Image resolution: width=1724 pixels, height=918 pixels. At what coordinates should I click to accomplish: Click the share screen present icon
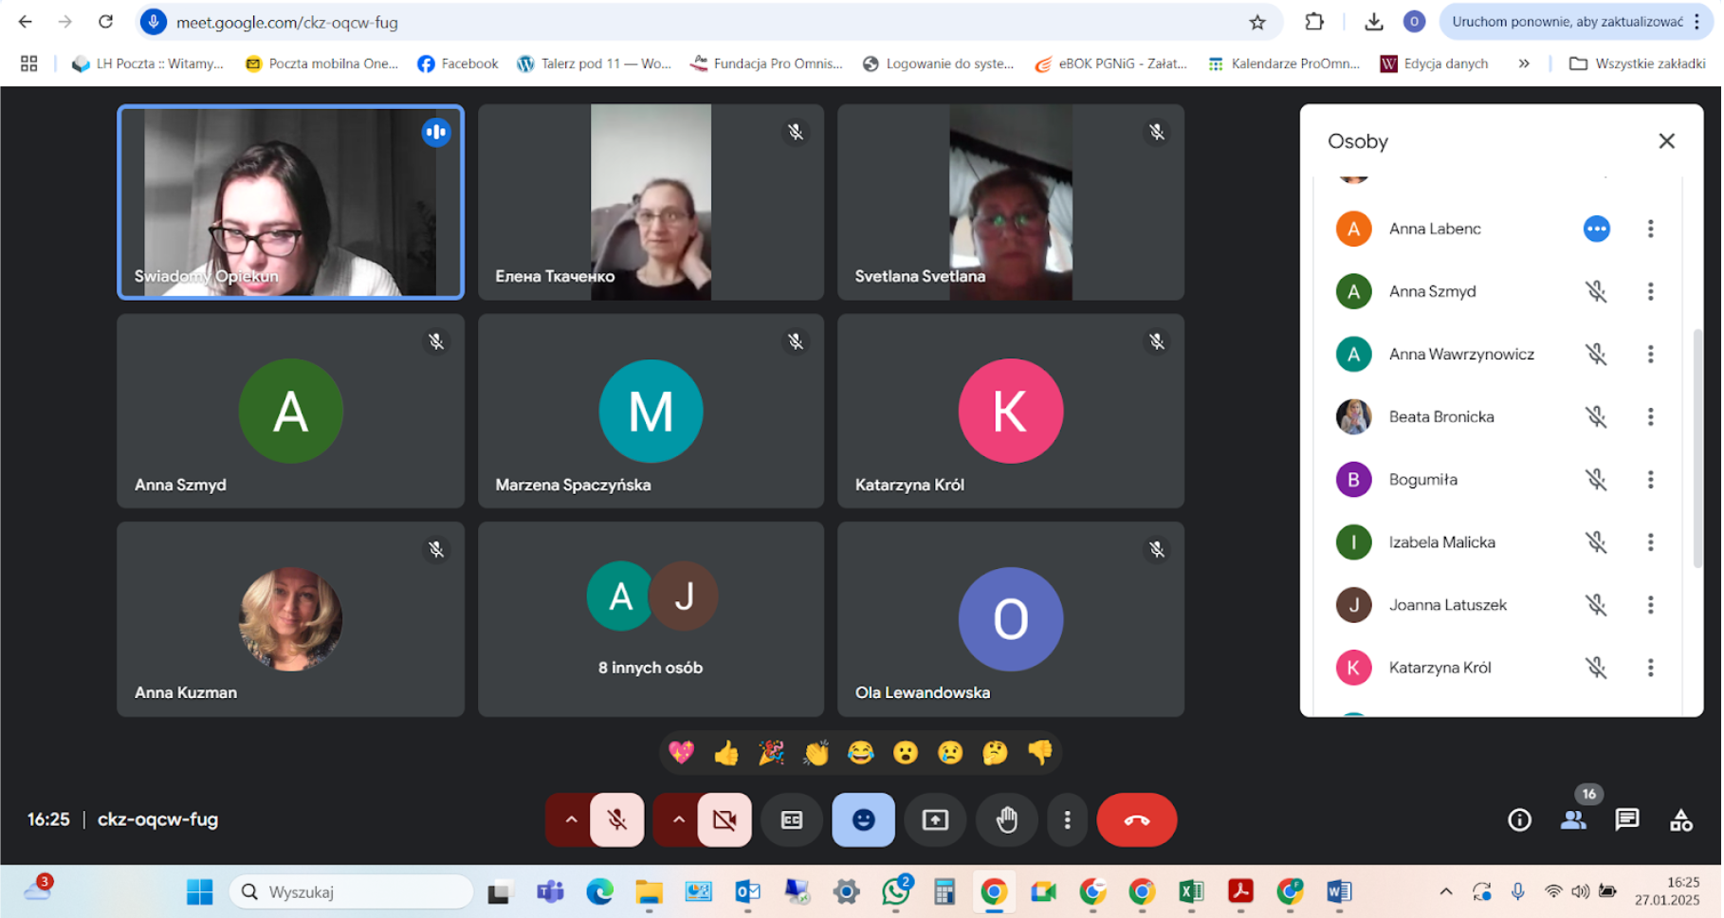click(x=935, y=819)
